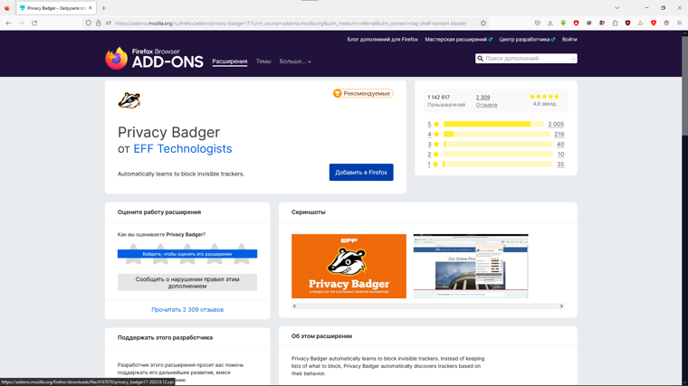The width and height of the screenshot is (688, 386).
Task: Click the Privacy Badger extension icon image
Action: pos(129,100)
